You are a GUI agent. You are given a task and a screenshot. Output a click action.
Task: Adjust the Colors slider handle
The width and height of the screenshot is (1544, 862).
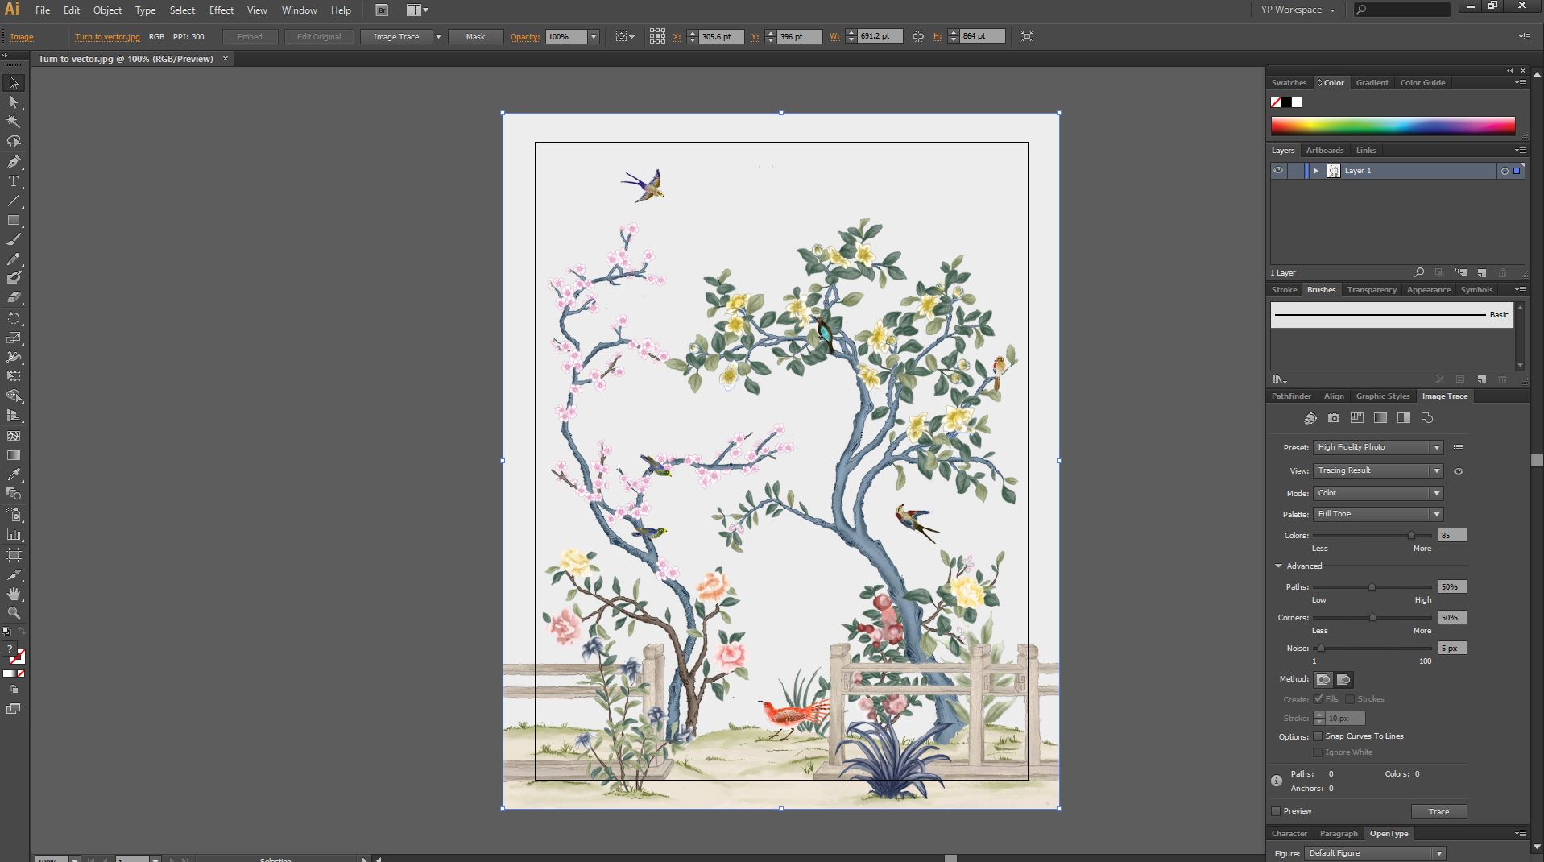(x=1411, y=536)
